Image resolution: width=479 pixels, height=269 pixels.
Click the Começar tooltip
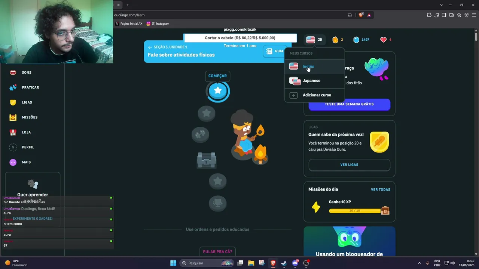pyautogui.click(x=217, y=76)
